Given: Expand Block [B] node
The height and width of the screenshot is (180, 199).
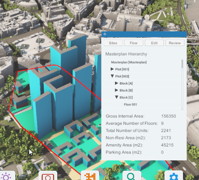Looking at the screenshot, I should click(116, 90).
